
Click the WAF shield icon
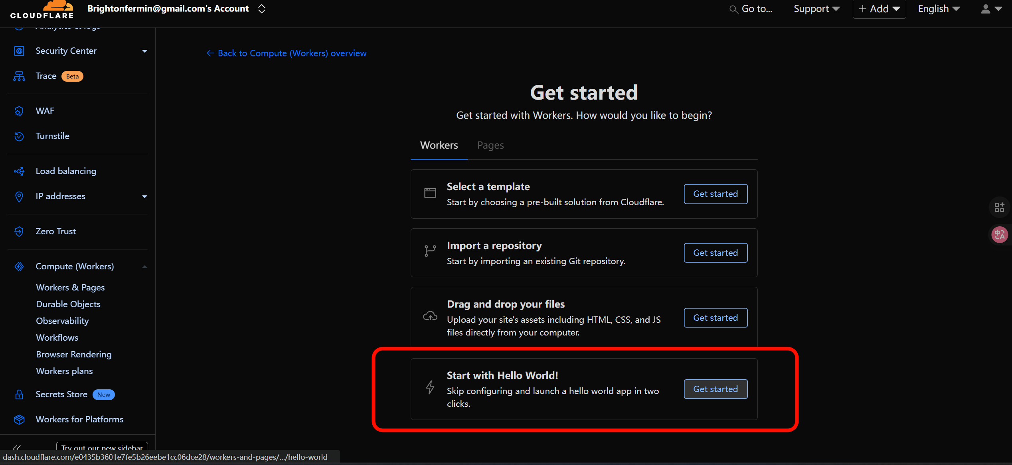[x=19, y=111]
